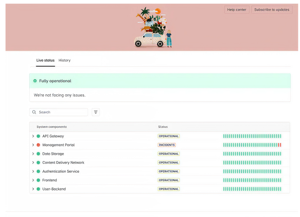300x217 pixels.
Task: Open the Help center
Action: click(236, 9)
